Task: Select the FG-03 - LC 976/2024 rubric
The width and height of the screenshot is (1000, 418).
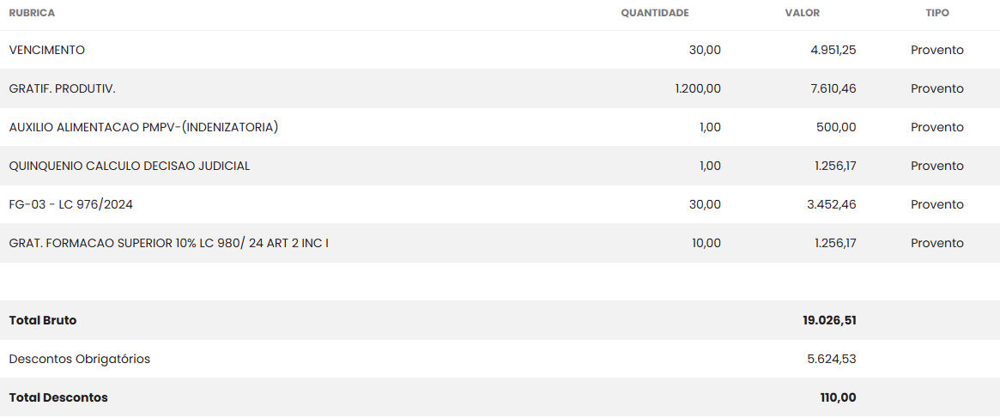Action: tap(71, 204)
